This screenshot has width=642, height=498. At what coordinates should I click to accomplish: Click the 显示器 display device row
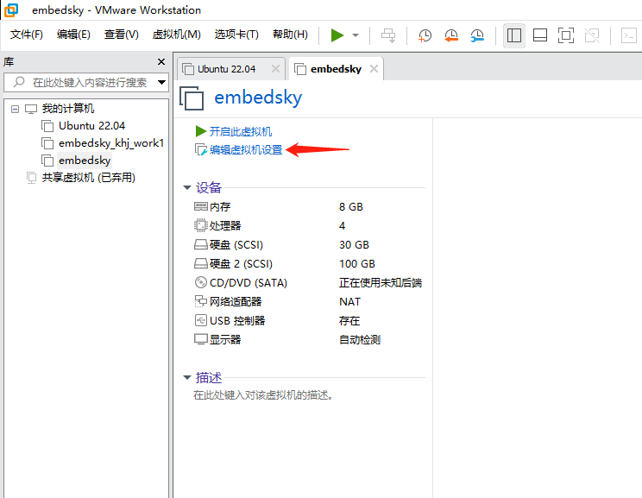[309, 339]
